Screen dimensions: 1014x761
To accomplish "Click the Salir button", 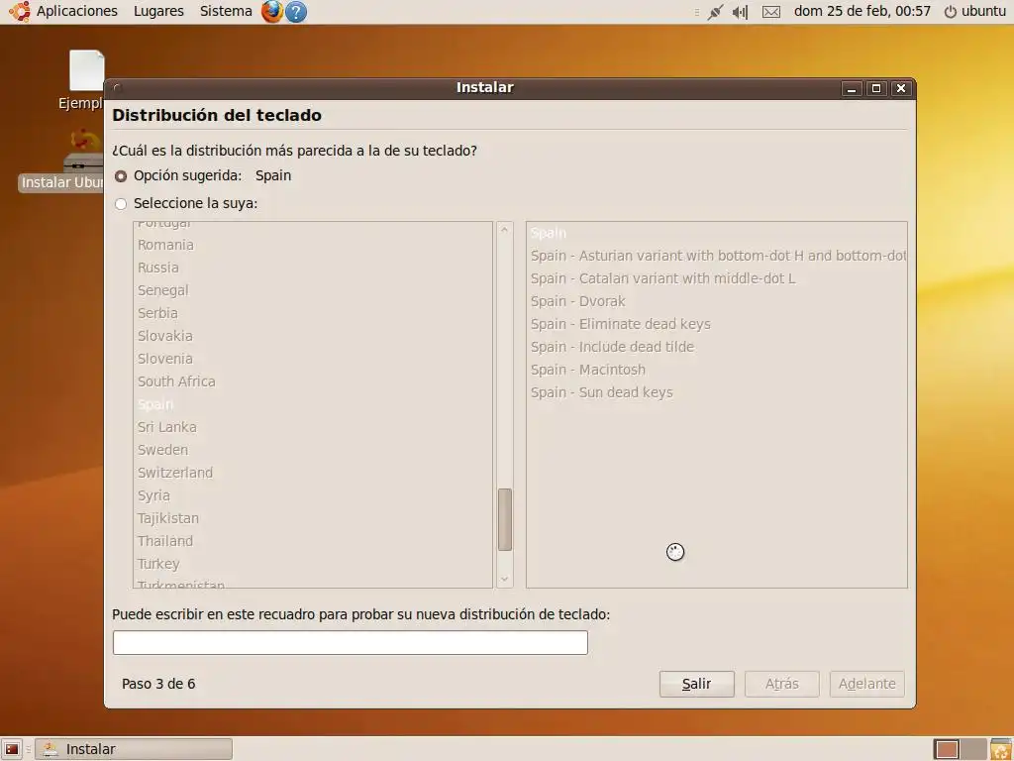I will tap(696, 684).
